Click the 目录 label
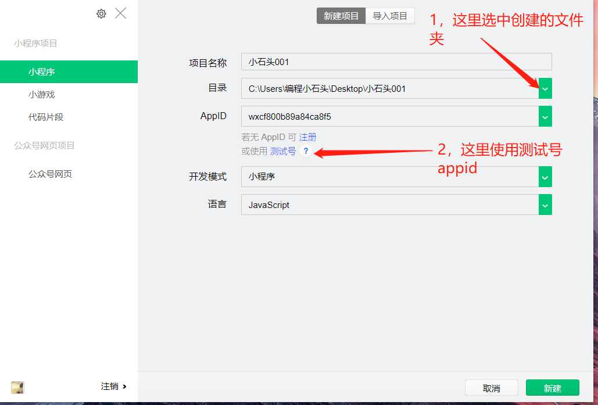The image size is (598, 405). 217,88
